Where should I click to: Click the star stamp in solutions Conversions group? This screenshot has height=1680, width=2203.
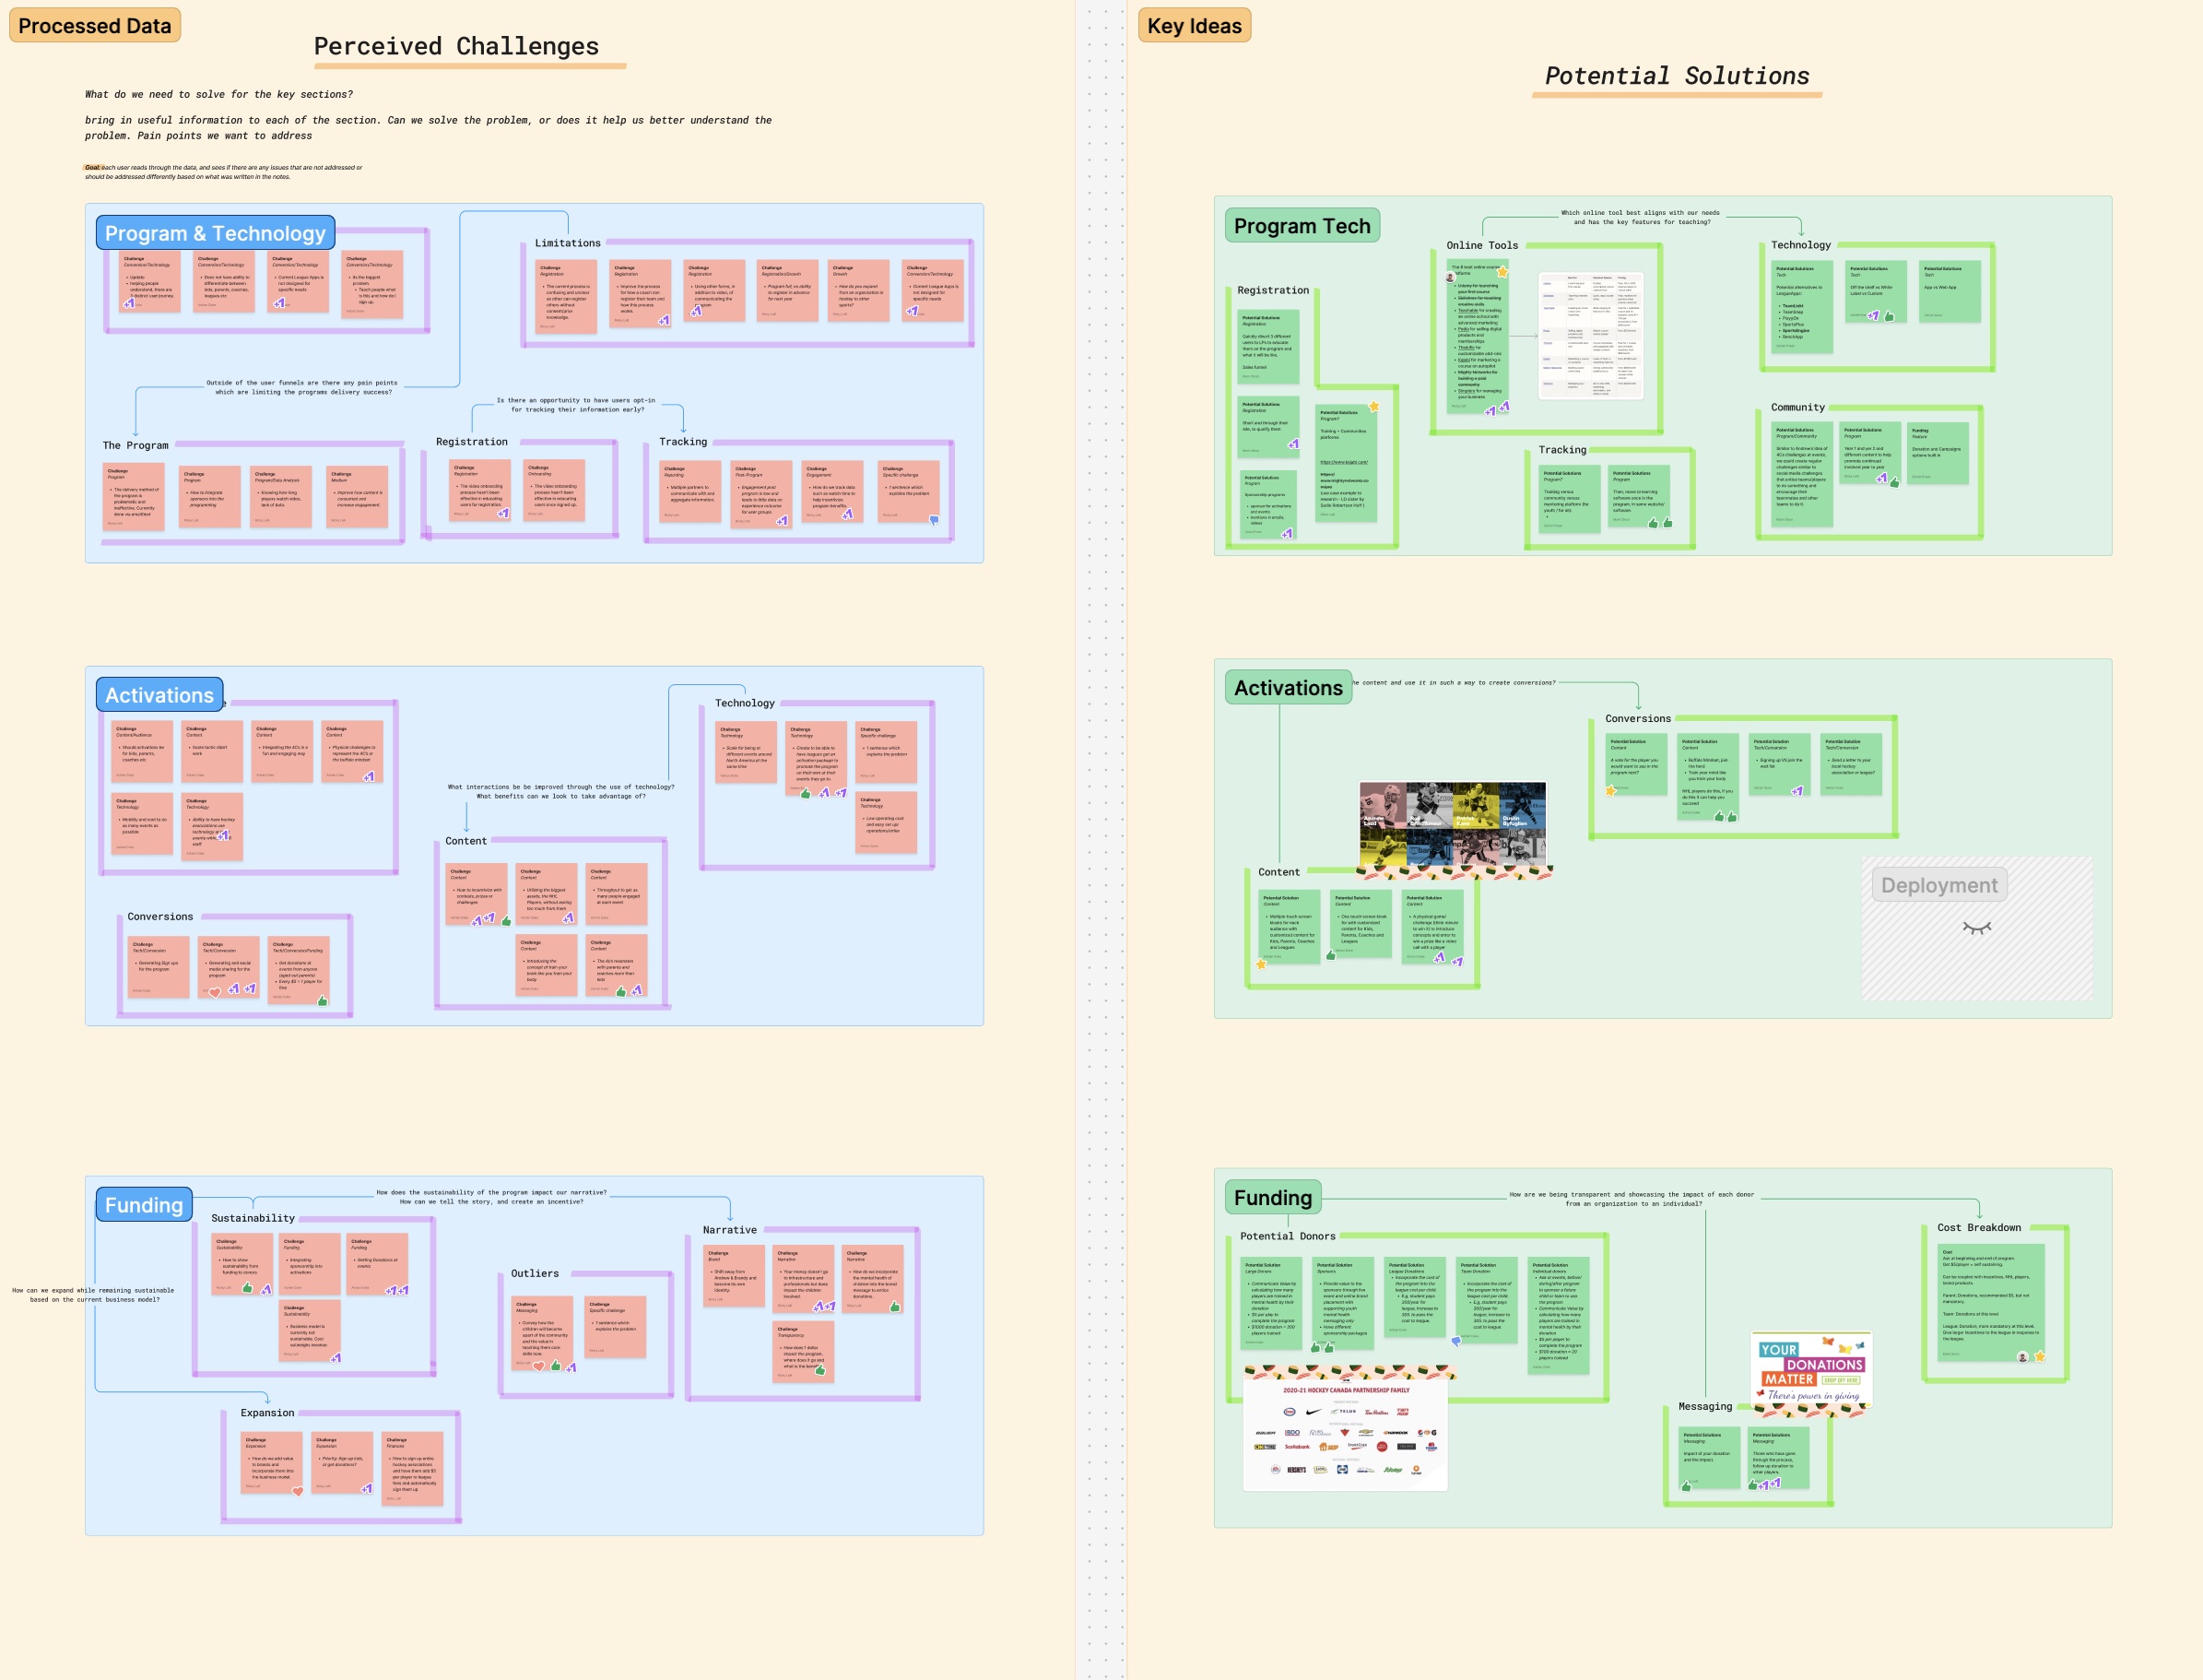(x=1610, y=791)
